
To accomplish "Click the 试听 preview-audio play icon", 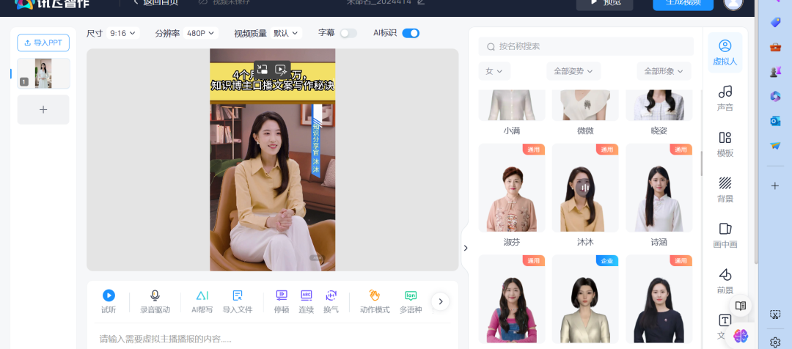I will [109, 295].
